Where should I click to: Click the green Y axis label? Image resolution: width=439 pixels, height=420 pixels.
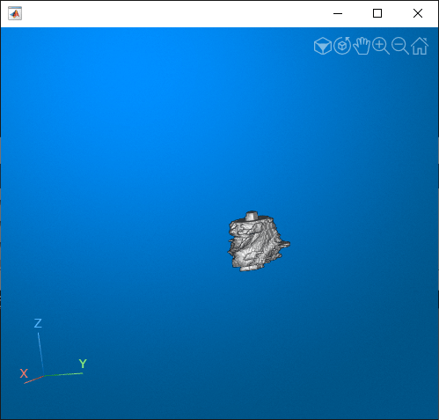83,364
